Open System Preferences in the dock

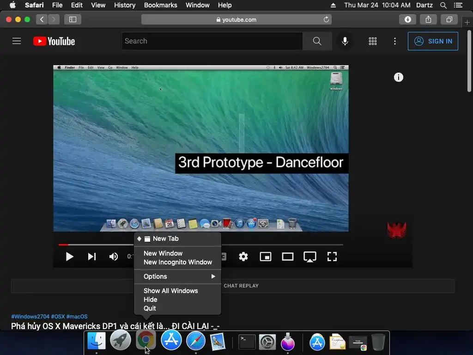click(x=267, y=342)
